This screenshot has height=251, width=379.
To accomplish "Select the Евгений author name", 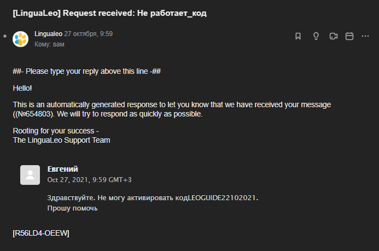I will click(x=62, y=169).
